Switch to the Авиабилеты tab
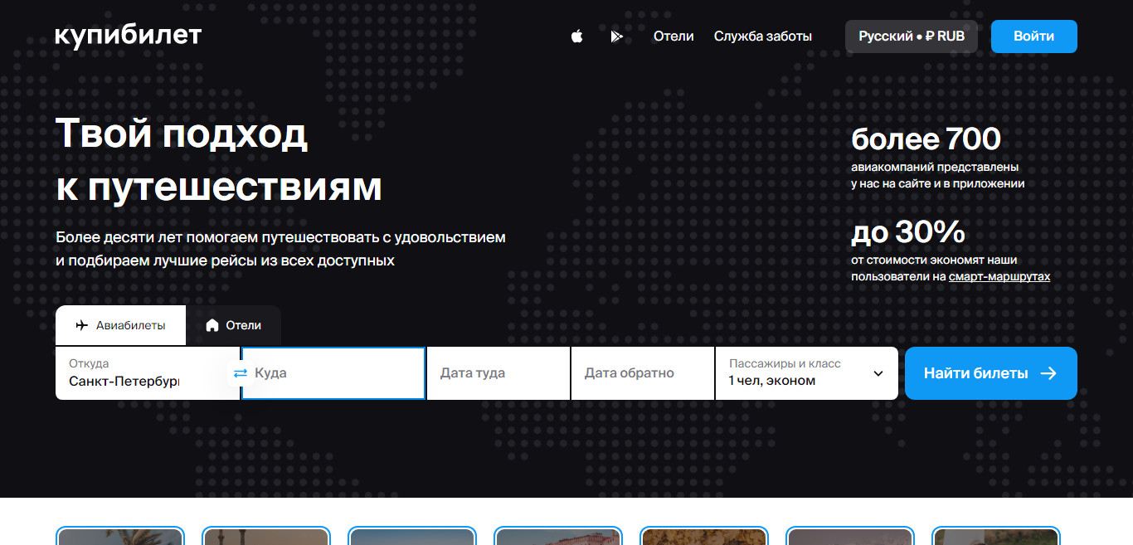This screenshot has height=545, width=1133. pos(120,325)
